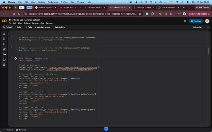
Task: Open Colab Runtime menu
Action: pyautogui.click(x=35, y=23)
